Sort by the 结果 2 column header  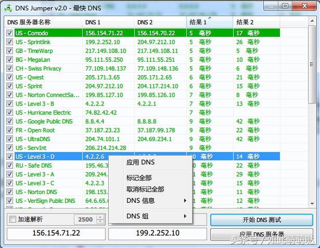[257, 22]
